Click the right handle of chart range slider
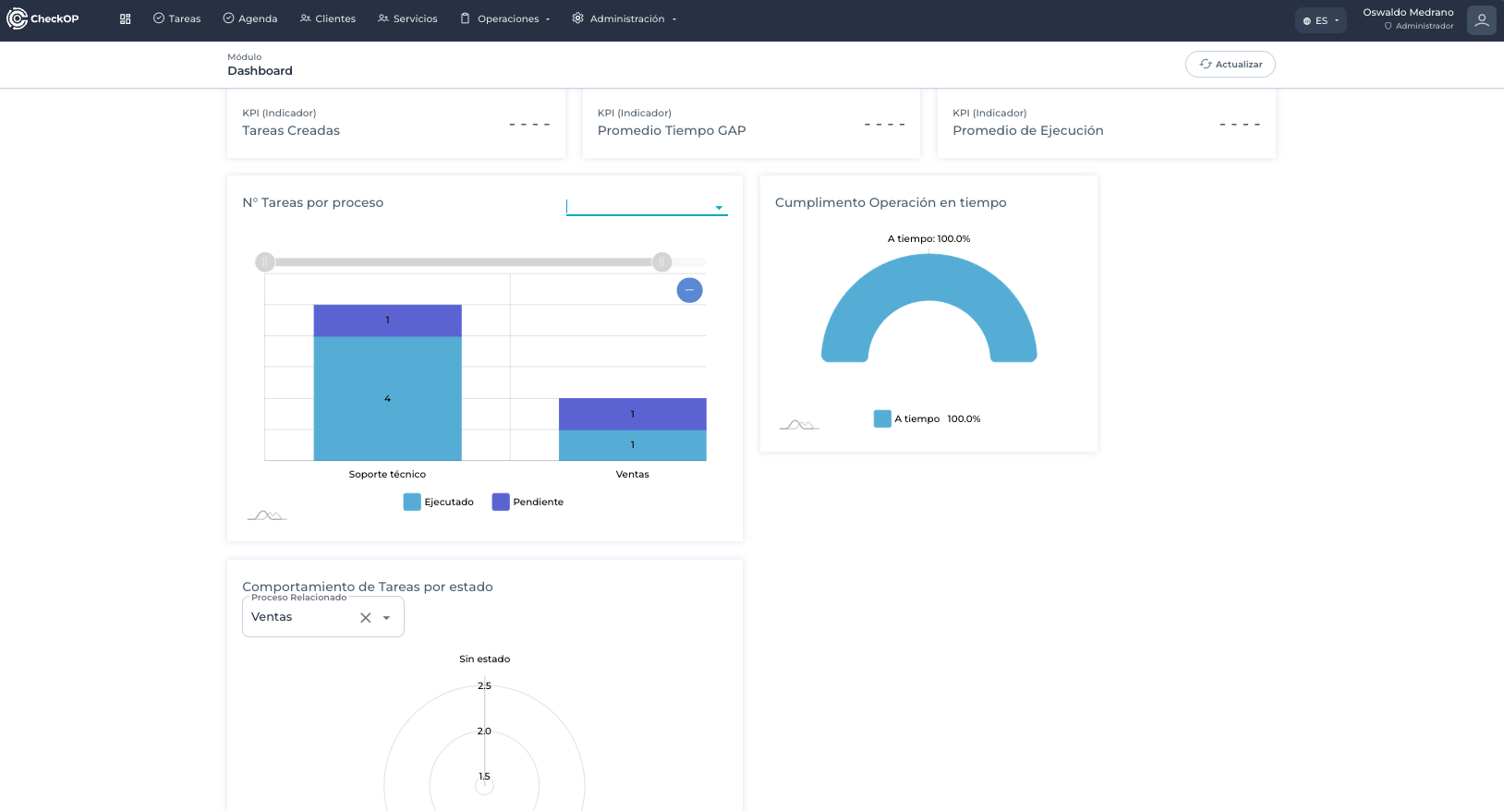 click(661, 262)
